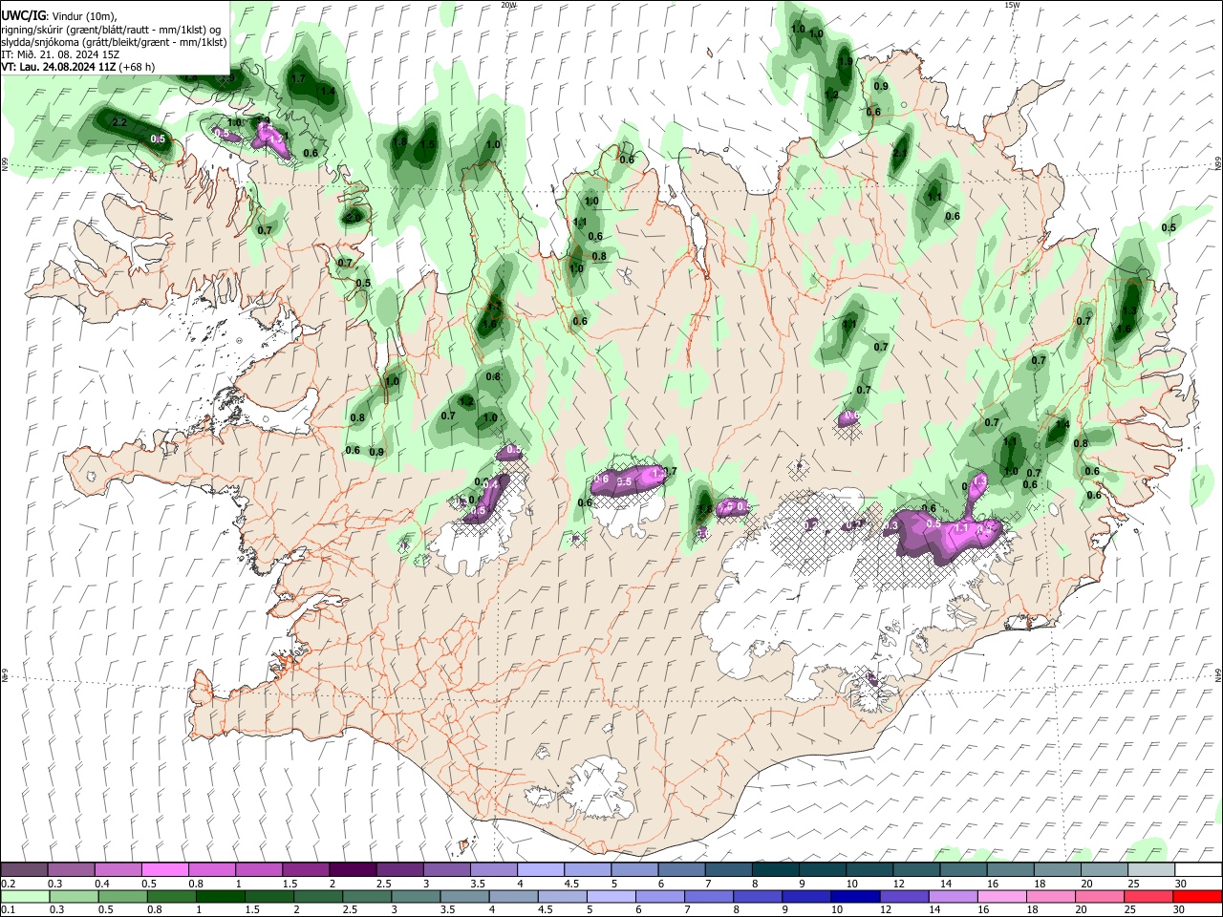The image size is (1223, 917).
Task: Click the 'UWC/IG: Vindur (10m),' title line
Action: [58, 15]
